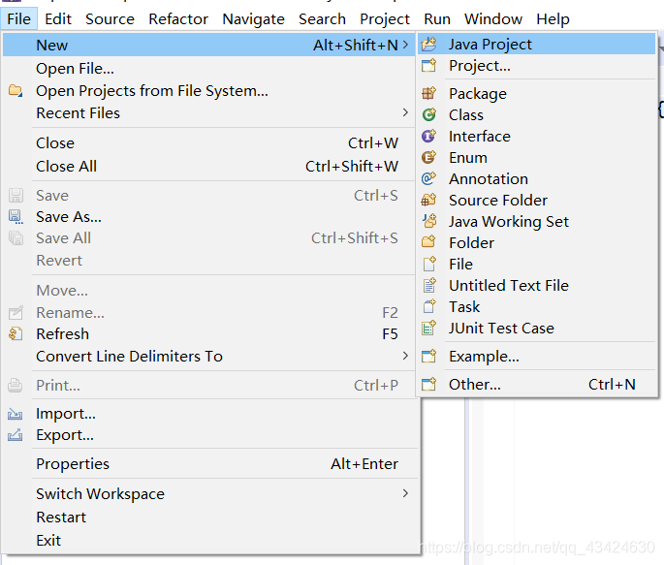Click the F5 shortcut beside Refresh
Image resolution: width=664 pixels, height=565 pixels.
tap(390, 334)
